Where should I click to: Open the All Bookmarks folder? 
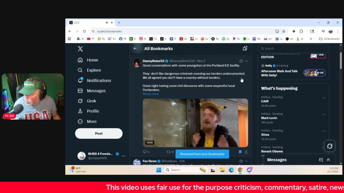329,39
